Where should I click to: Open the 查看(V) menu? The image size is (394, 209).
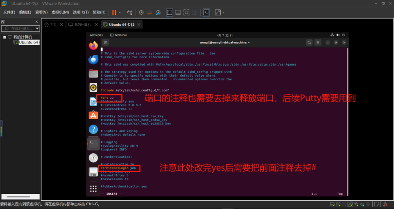pos(41,12)
